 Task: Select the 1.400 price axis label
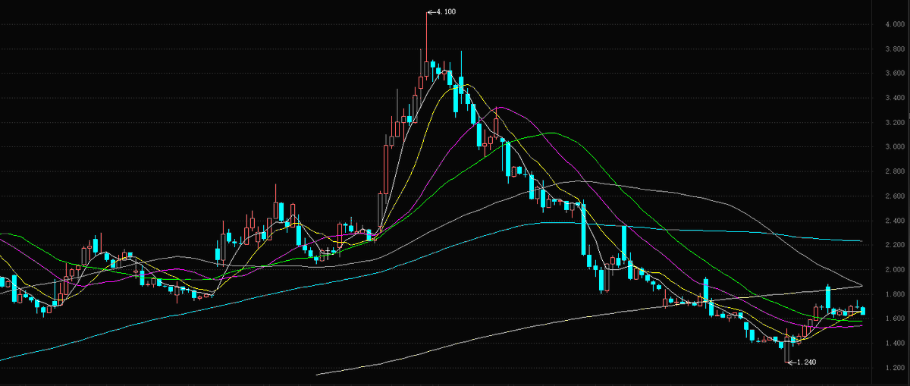pyautogui.click(x=895, y=344)
